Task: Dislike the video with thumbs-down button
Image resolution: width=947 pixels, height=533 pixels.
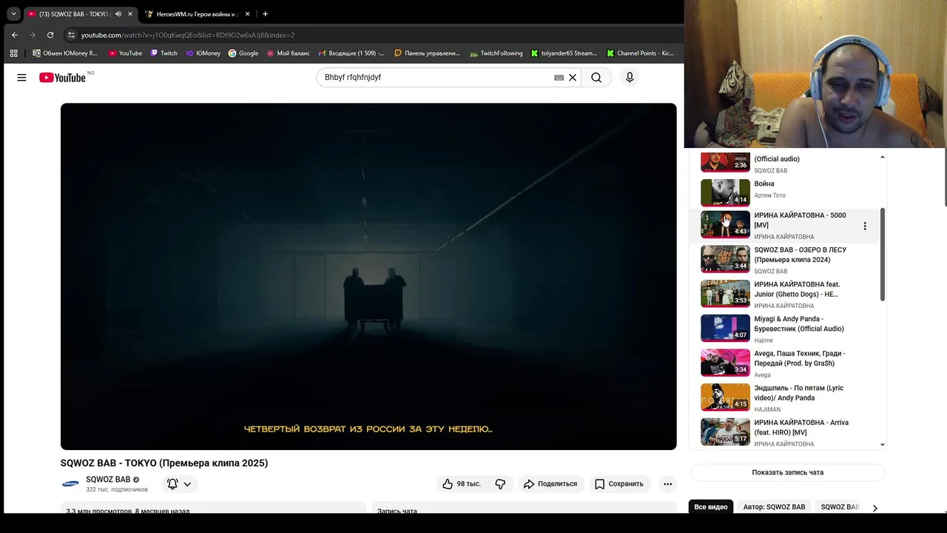Action: [x=501, y=484]
